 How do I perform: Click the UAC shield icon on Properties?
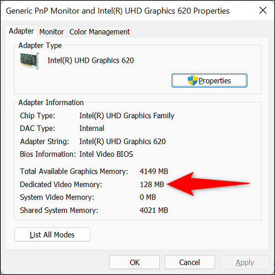[x=192, y=81]
